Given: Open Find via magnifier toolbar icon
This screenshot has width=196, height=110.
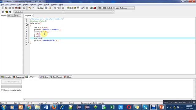Looking at the screenshot, I should coord(38,8).
